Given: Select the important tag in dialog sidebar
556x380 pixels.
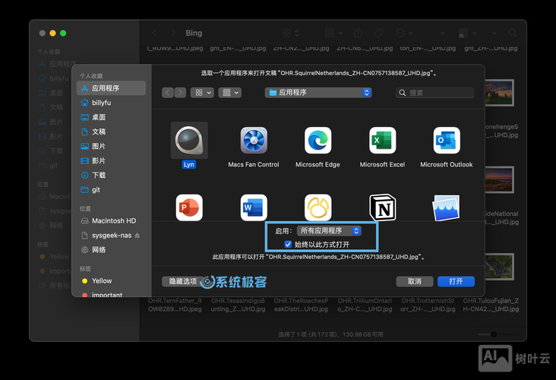Looking at the screenshot, I should click(112, 294).
